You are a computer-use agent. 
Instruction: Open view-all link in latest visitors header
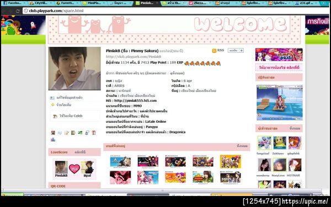click(295, 128)
